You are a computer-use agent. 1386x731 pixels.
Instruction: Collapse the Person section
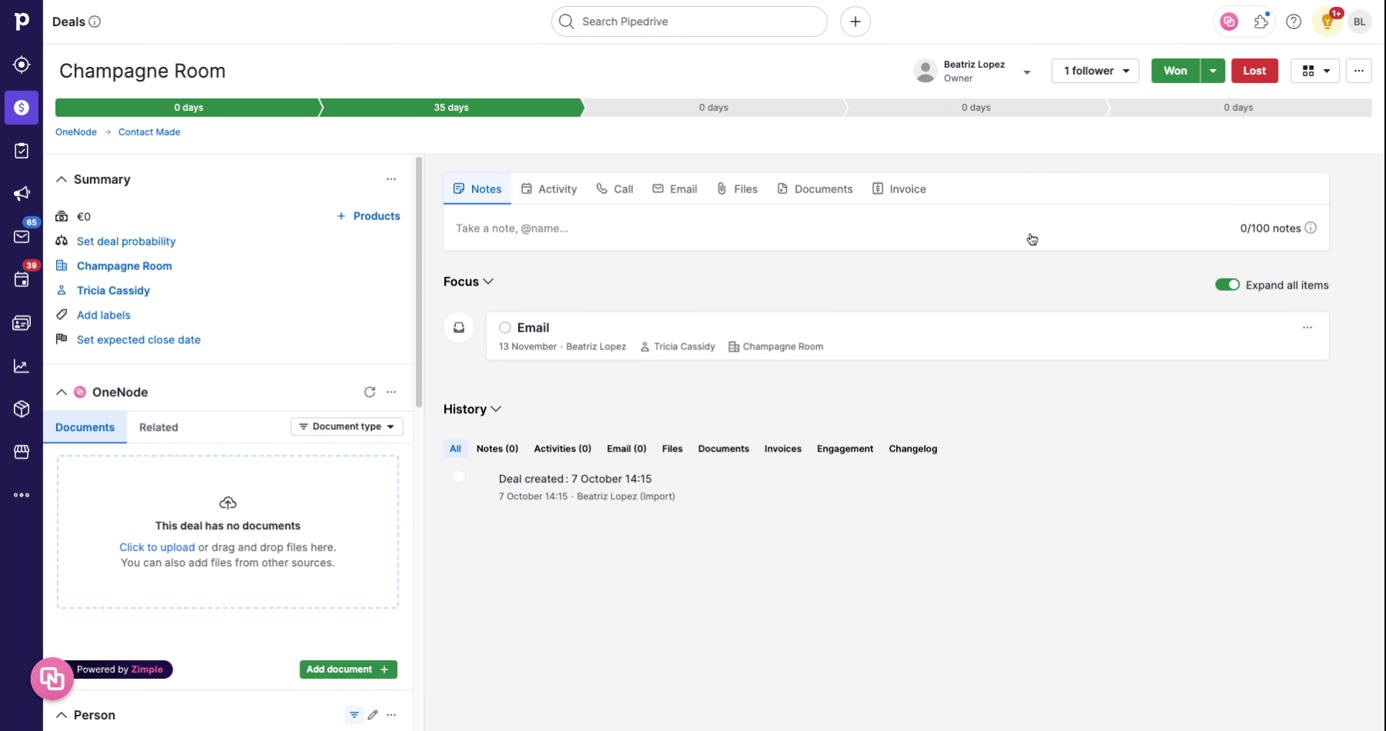pyautogui.click(x=62, y=715)
